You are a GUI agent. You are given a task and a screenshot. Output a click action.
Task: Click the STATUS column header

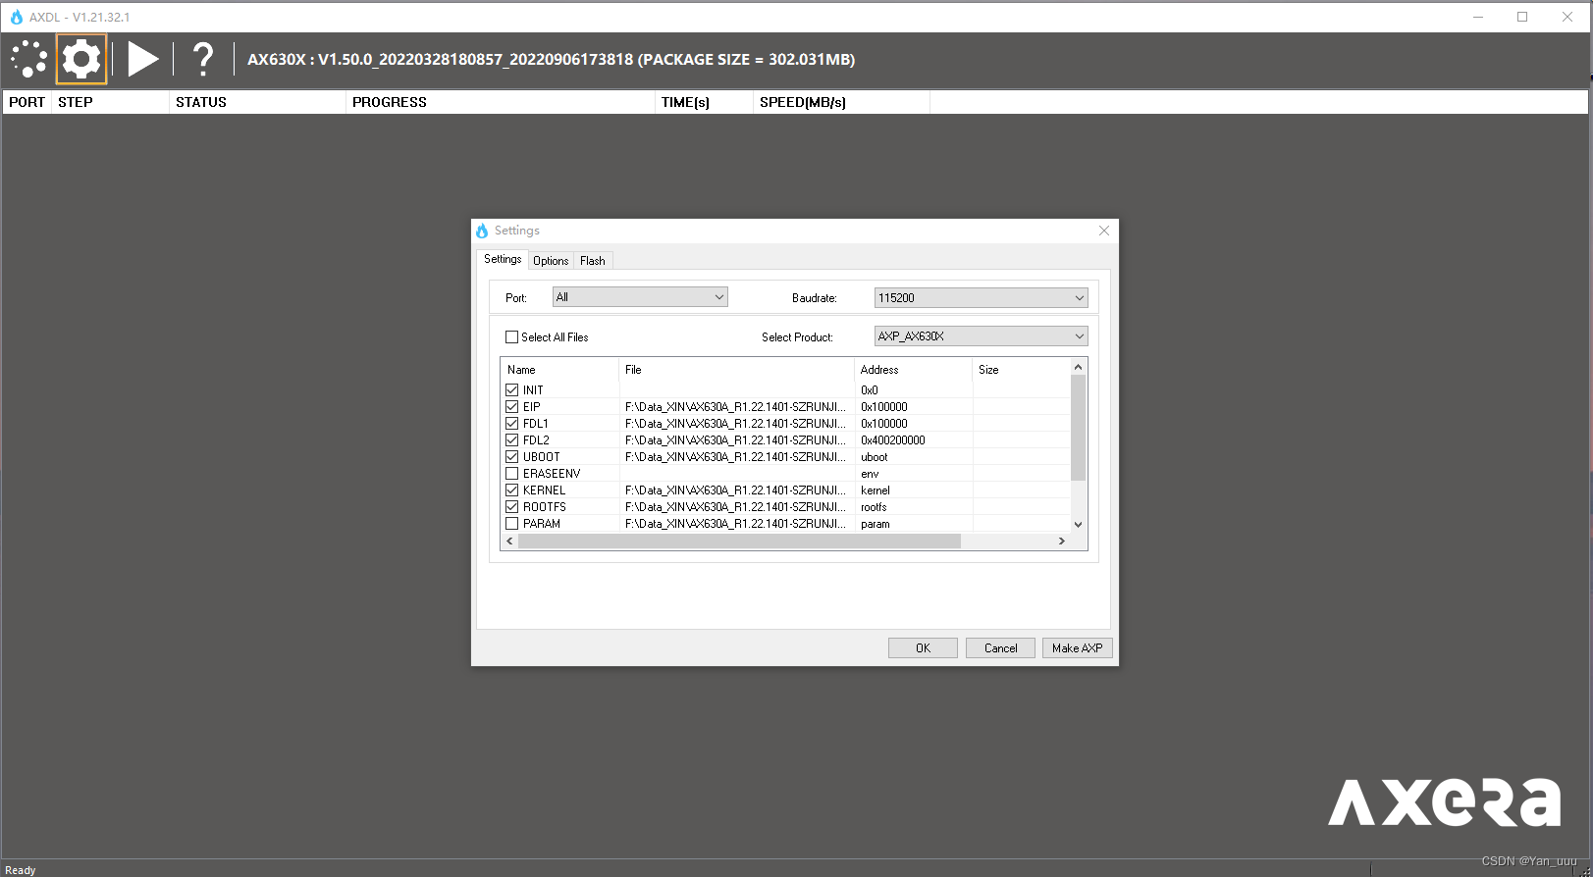(257, 102)
